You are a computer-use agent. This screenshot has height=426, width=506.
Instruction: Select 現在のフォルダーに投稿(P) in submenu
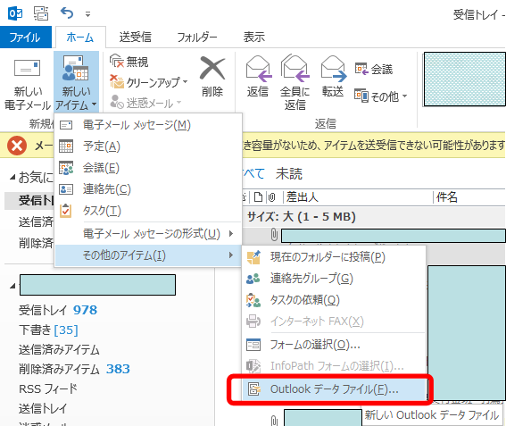[334, 257]
